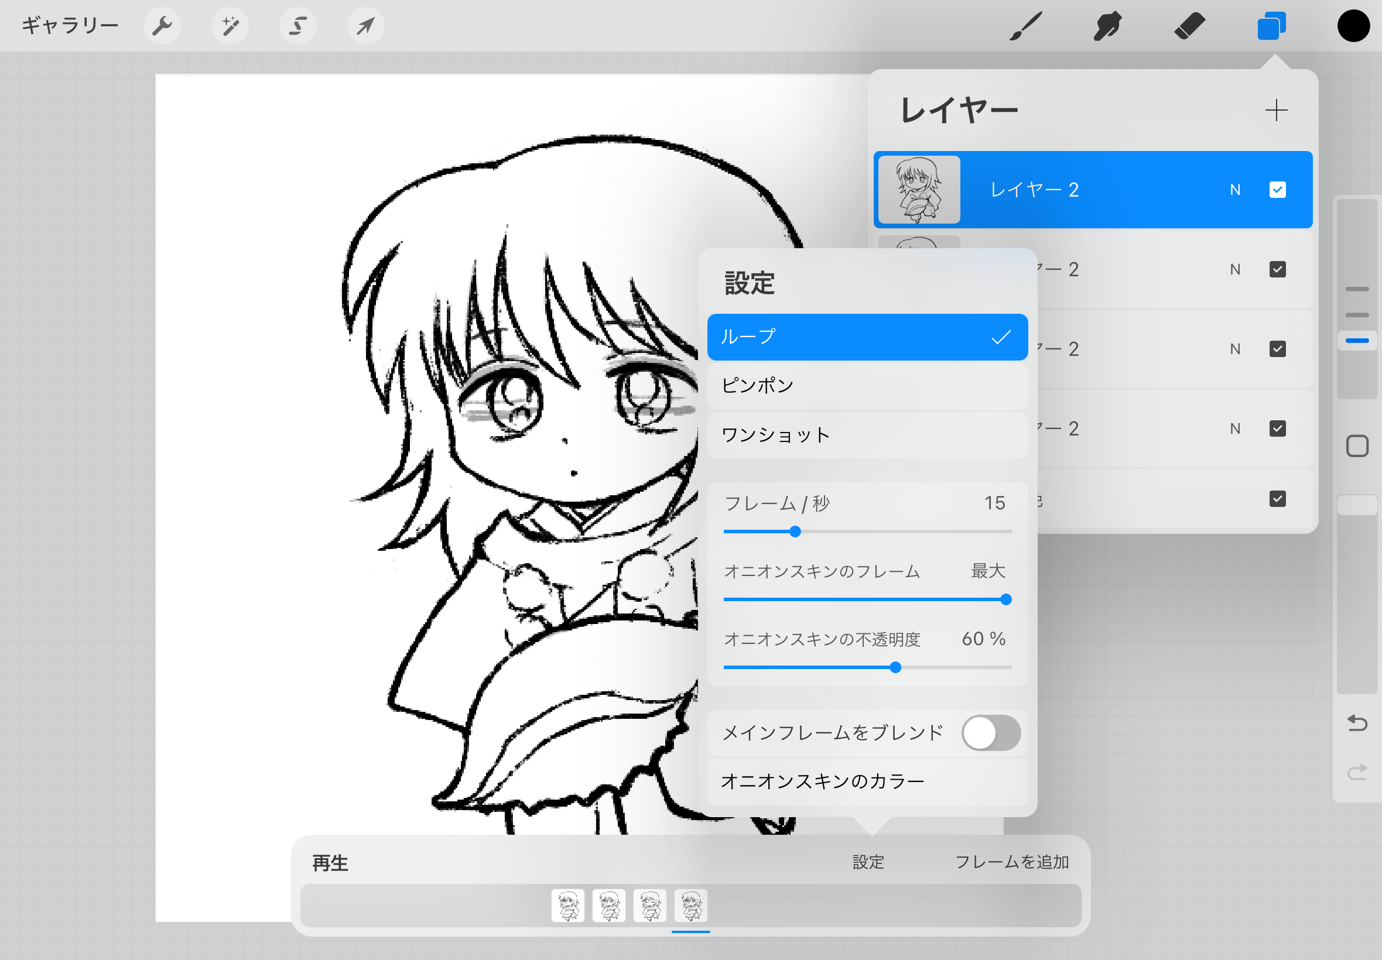The image size is (1382, 960).
Task: Open the Actions wrench menu
Action: tap(162, 26)
